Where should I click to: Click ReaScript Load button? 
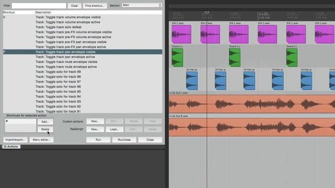tap(114, 130)
